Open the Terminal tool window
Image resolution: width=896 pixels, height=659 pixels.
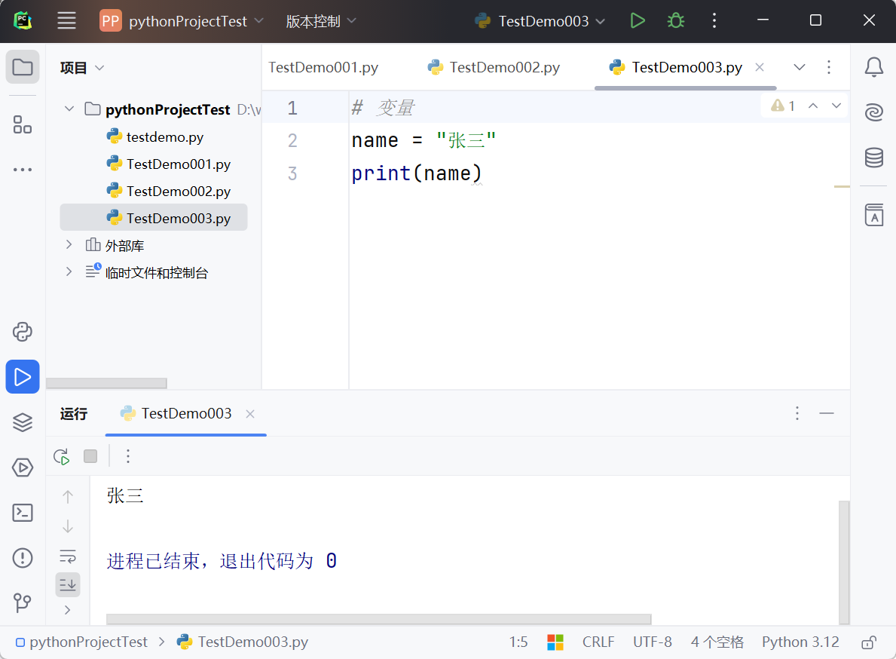click(23, 513)
